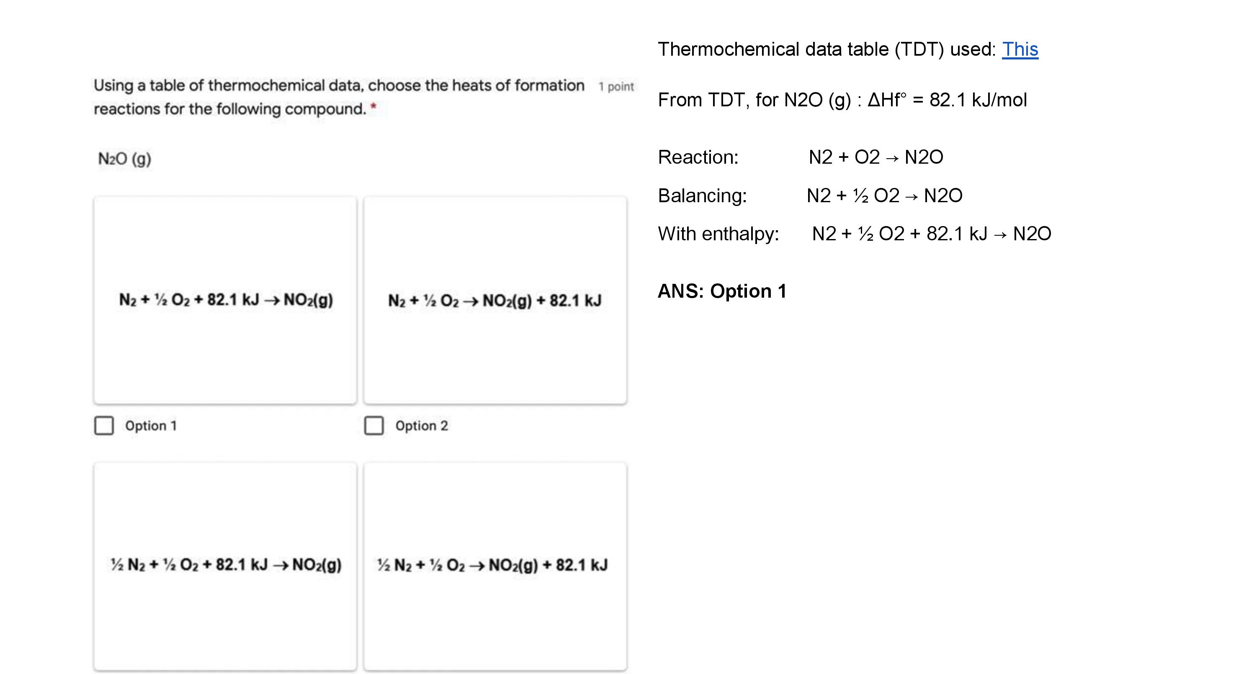
Task: Click the 'Reaction:' label
Action: coord(698,157)
